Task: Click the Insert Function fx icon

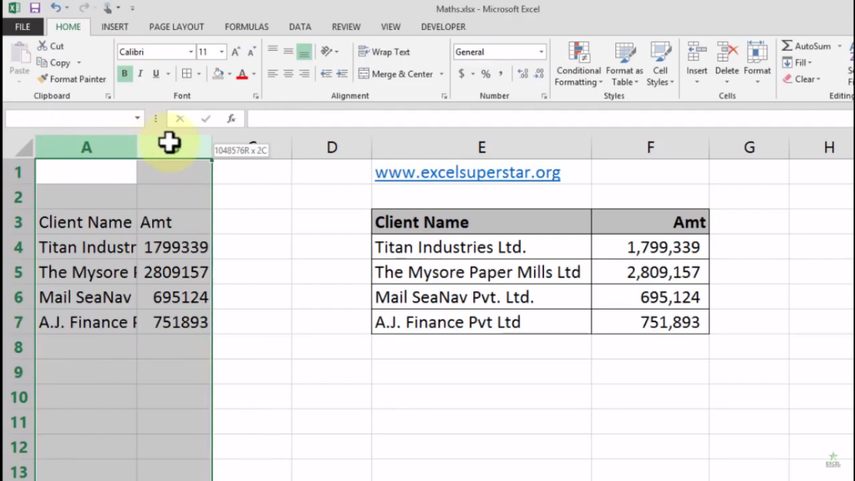Action: (x=231, y=118)
